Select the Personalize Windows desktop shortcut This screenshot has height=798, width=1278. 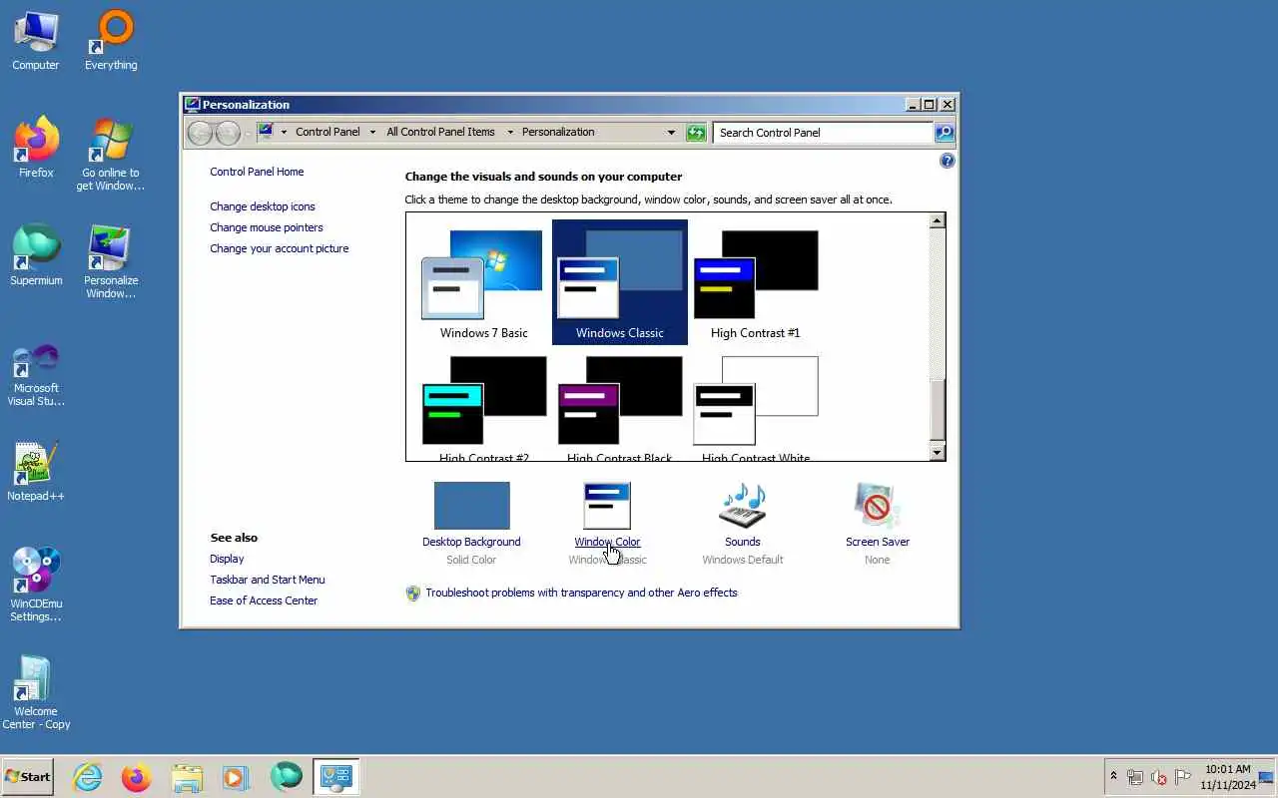point(111,262)
